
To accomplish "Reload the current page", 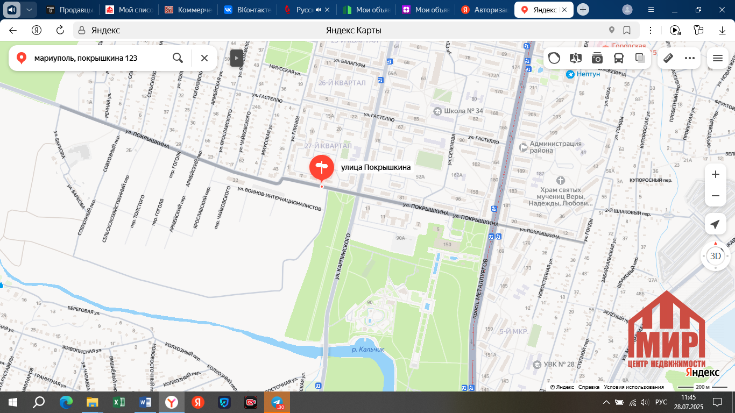I will [x=60, y=30].
